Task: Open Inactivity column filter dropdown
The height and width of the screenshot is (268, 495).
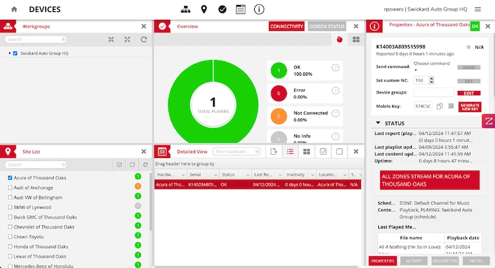Action: (x=313, y=174)
